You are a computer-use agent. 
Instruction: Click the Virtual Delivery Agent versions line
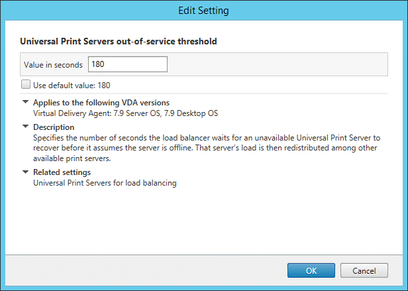tap(125, 113)
